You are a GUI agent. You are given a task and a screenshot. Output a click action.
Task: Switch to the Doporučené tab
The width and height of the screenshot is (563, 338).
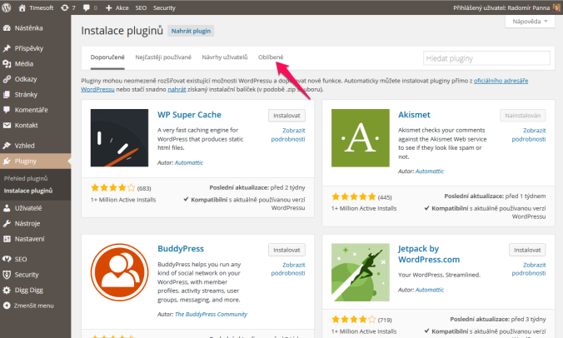click(107, 57)
